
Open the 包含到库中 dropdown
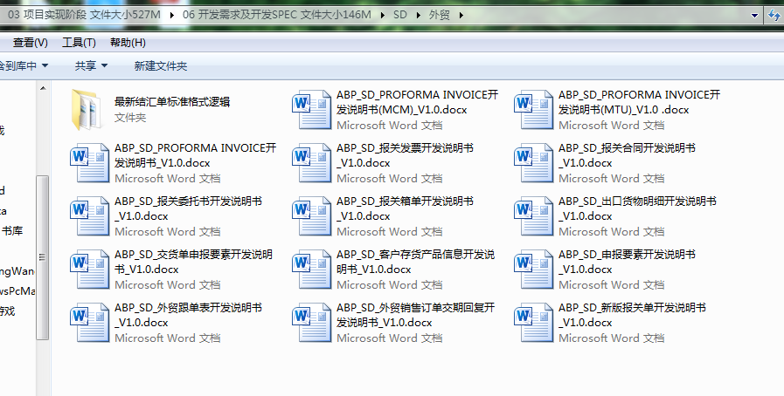23,65
